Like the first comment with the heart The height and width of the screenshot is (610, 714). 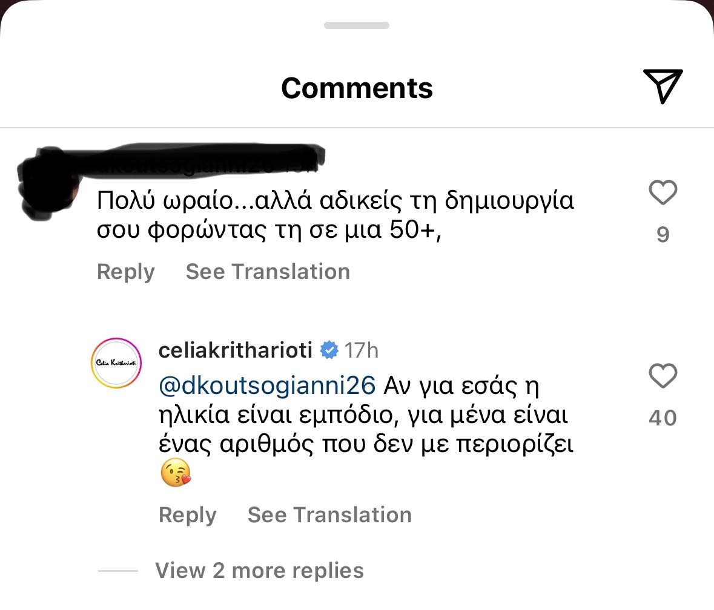click(663, 193)
